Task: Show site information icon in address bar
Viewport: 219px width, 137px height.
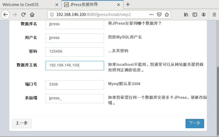Action: (x=52, y=15)
